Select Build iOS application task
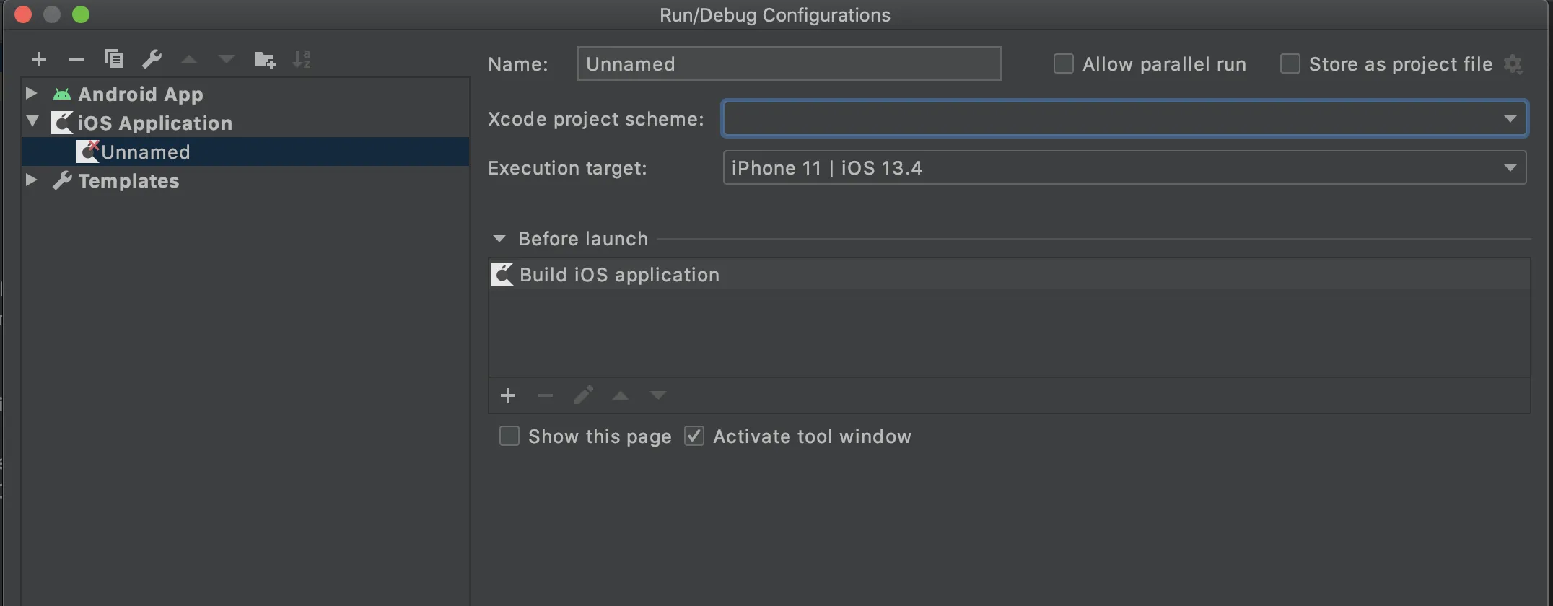 (x=619, y=275)
